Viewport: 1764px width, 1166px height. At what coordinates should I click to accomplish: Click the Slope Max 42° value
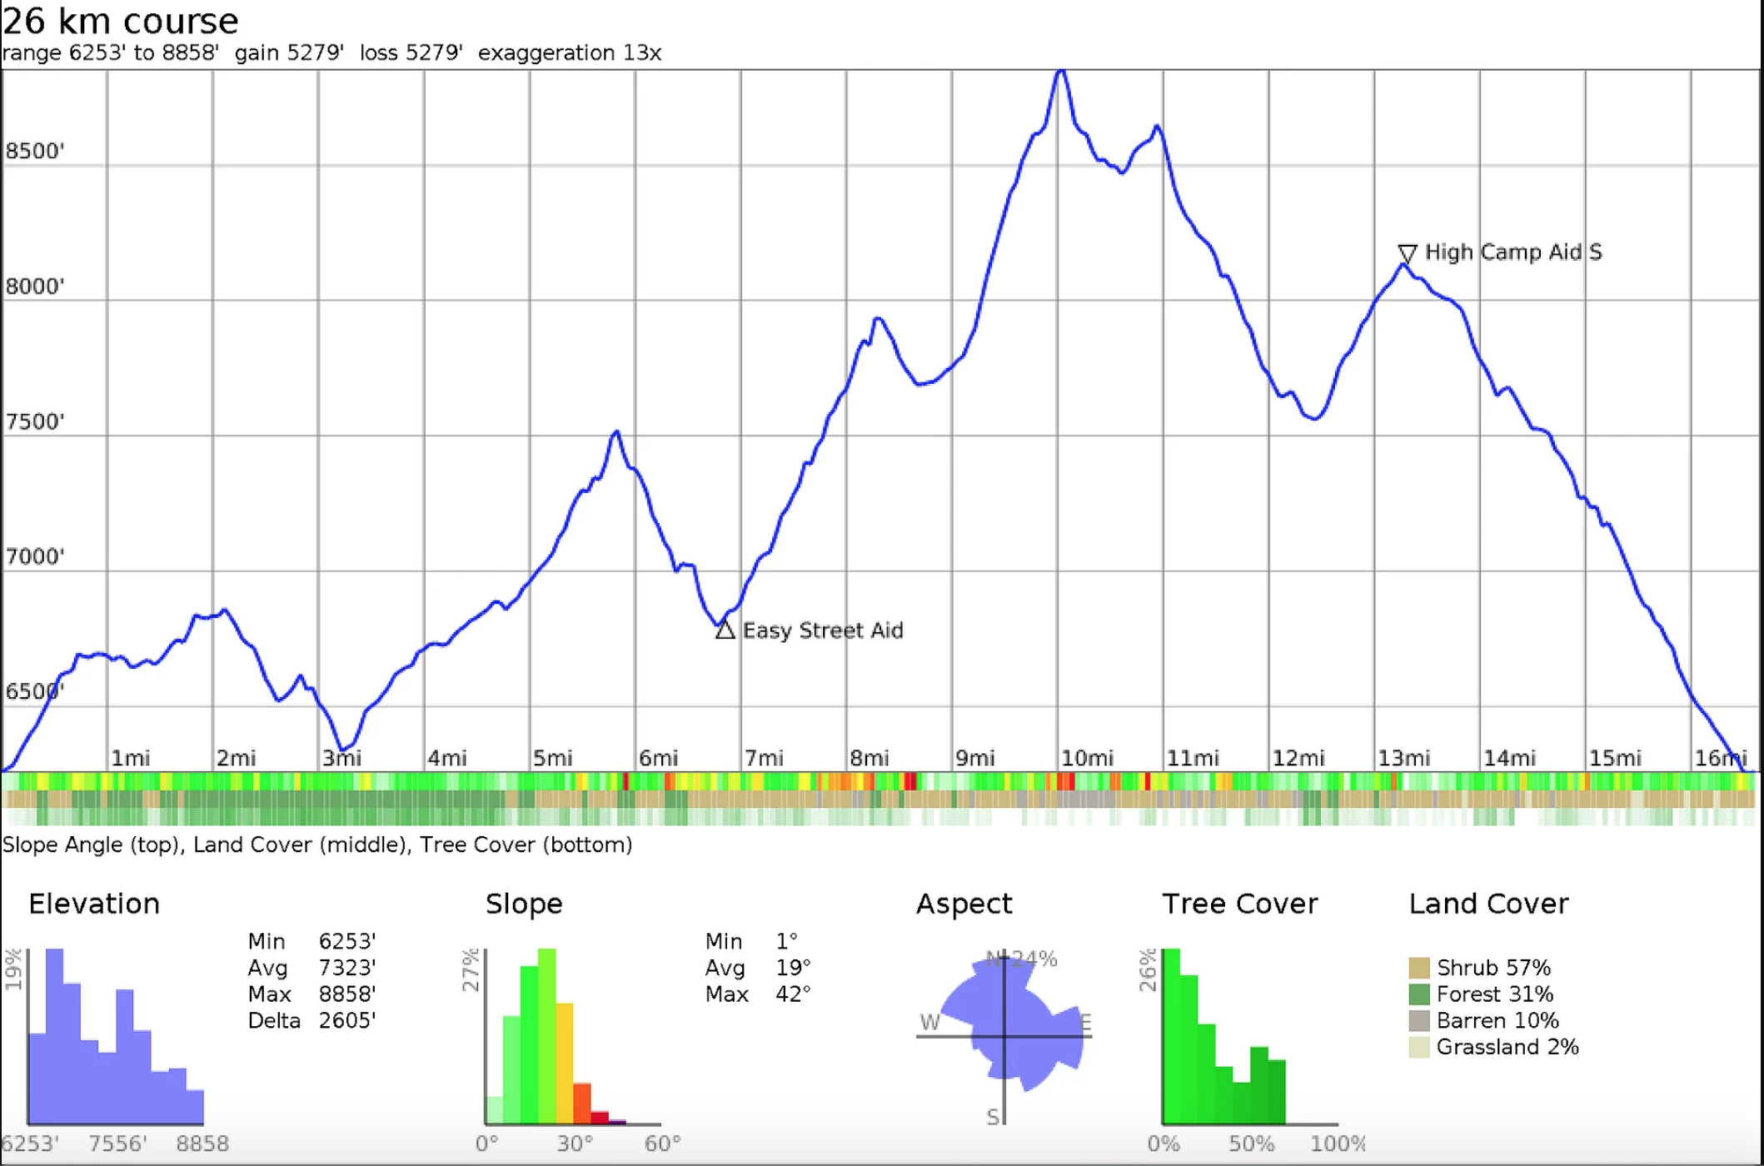[x=794, y=994]
